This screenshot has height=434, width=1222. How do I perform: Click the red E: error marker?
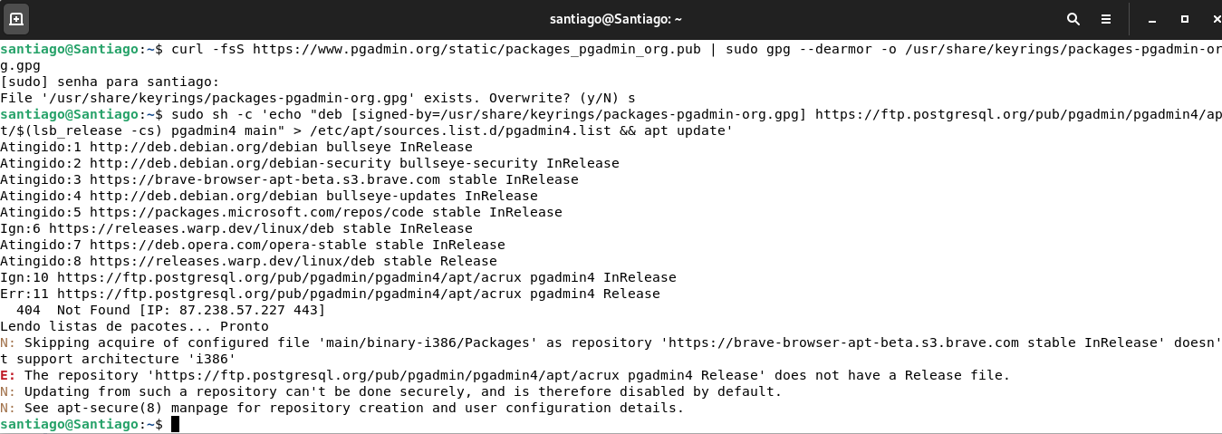click(7, 375)
